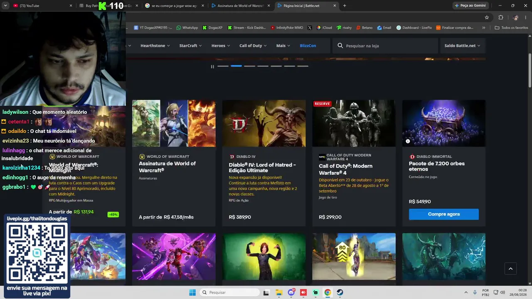This screenshot has height=299, width=532.
Task: Open the browser Extensions puzzle icon
Action: click(x=501, y=17)
